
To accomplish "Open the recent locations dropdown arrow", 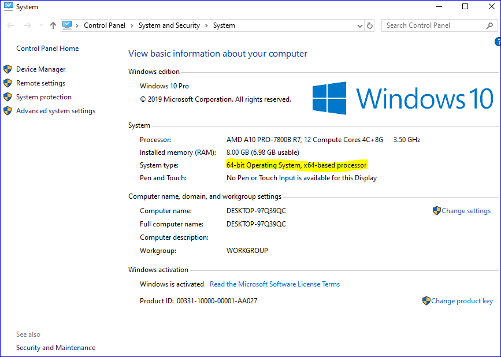I will click(x=41, y=25).
